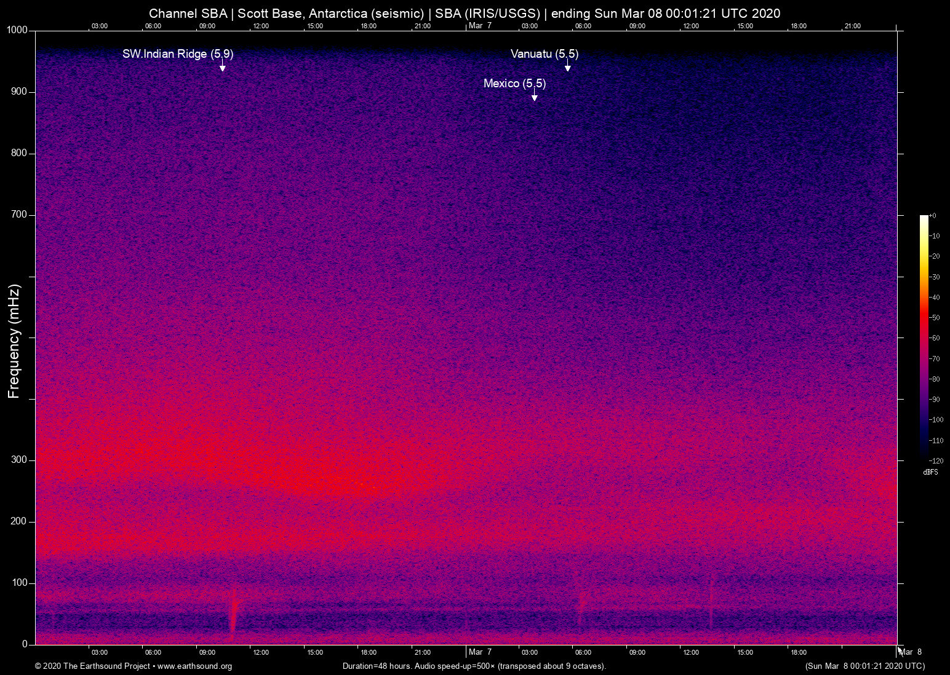Click the 1000 tick on the frequency axis
This screenshot has width=950, height=675.
[17, 30]
